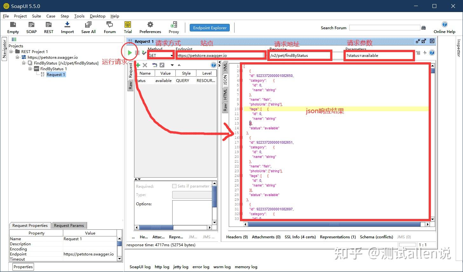Viewport: 463px width, 272px height.
Task: Click the green plus add parameter icon
Action: point(138,65)
